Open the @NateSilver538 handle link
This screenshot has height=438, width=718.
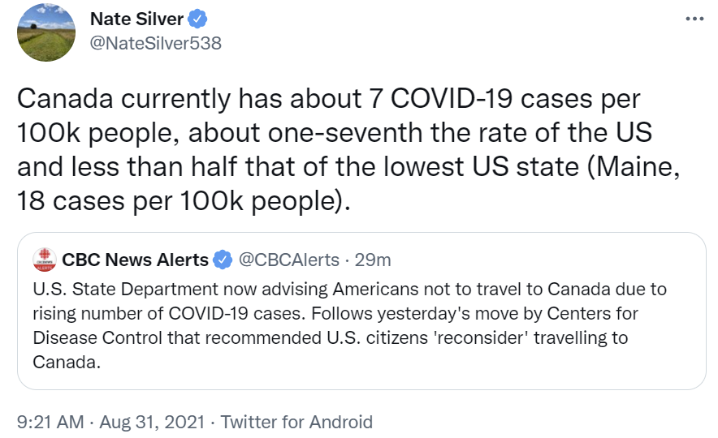156,44
